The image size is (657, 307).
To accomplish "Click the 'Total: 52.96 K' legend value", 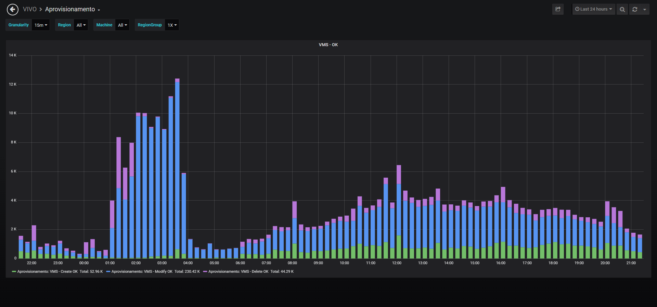I will pyautogui.click(x=91, y=272).
